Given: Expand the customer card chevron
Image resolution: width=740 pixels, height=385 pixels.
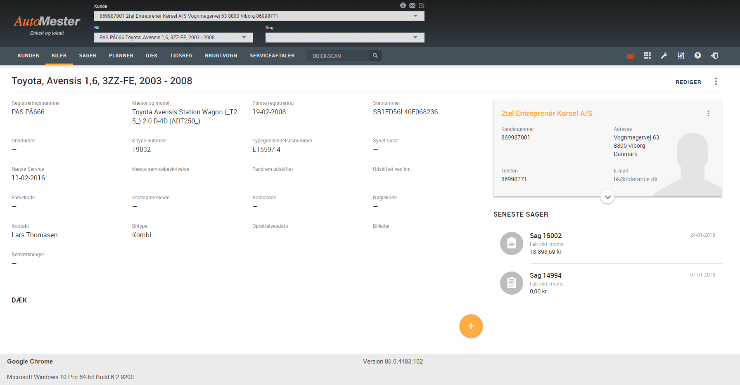Looking at the screenshot, I should click(607, 197).
